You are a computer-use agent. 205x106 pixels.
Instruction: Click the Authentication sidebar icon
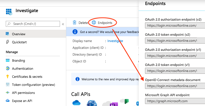point(7,68)
